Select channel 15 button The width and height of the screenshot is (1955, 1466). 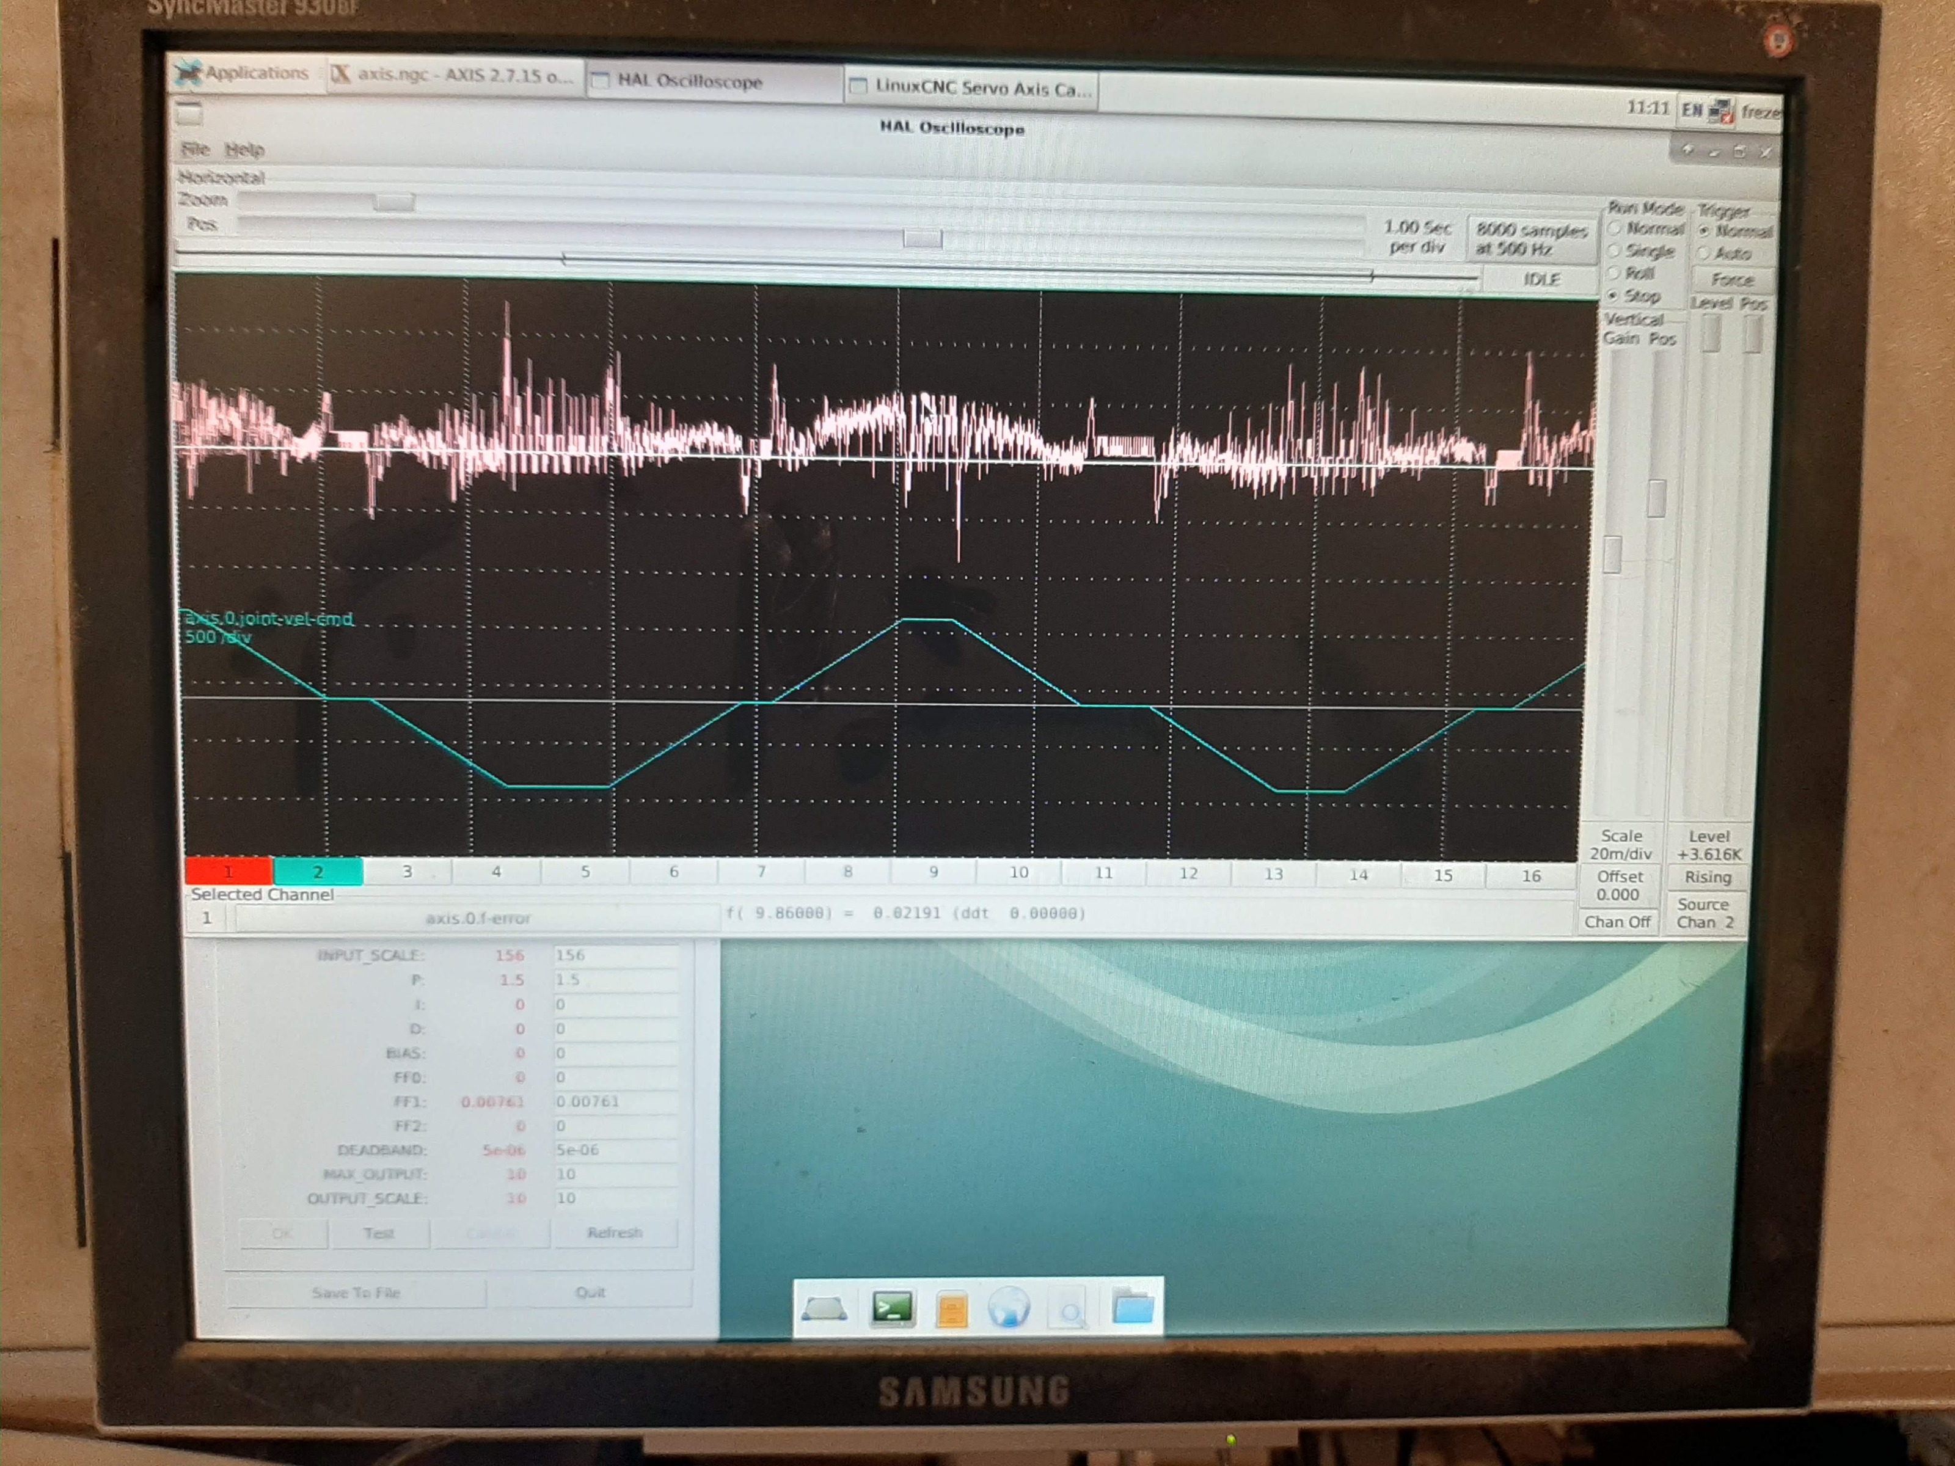click(1442, 875)
